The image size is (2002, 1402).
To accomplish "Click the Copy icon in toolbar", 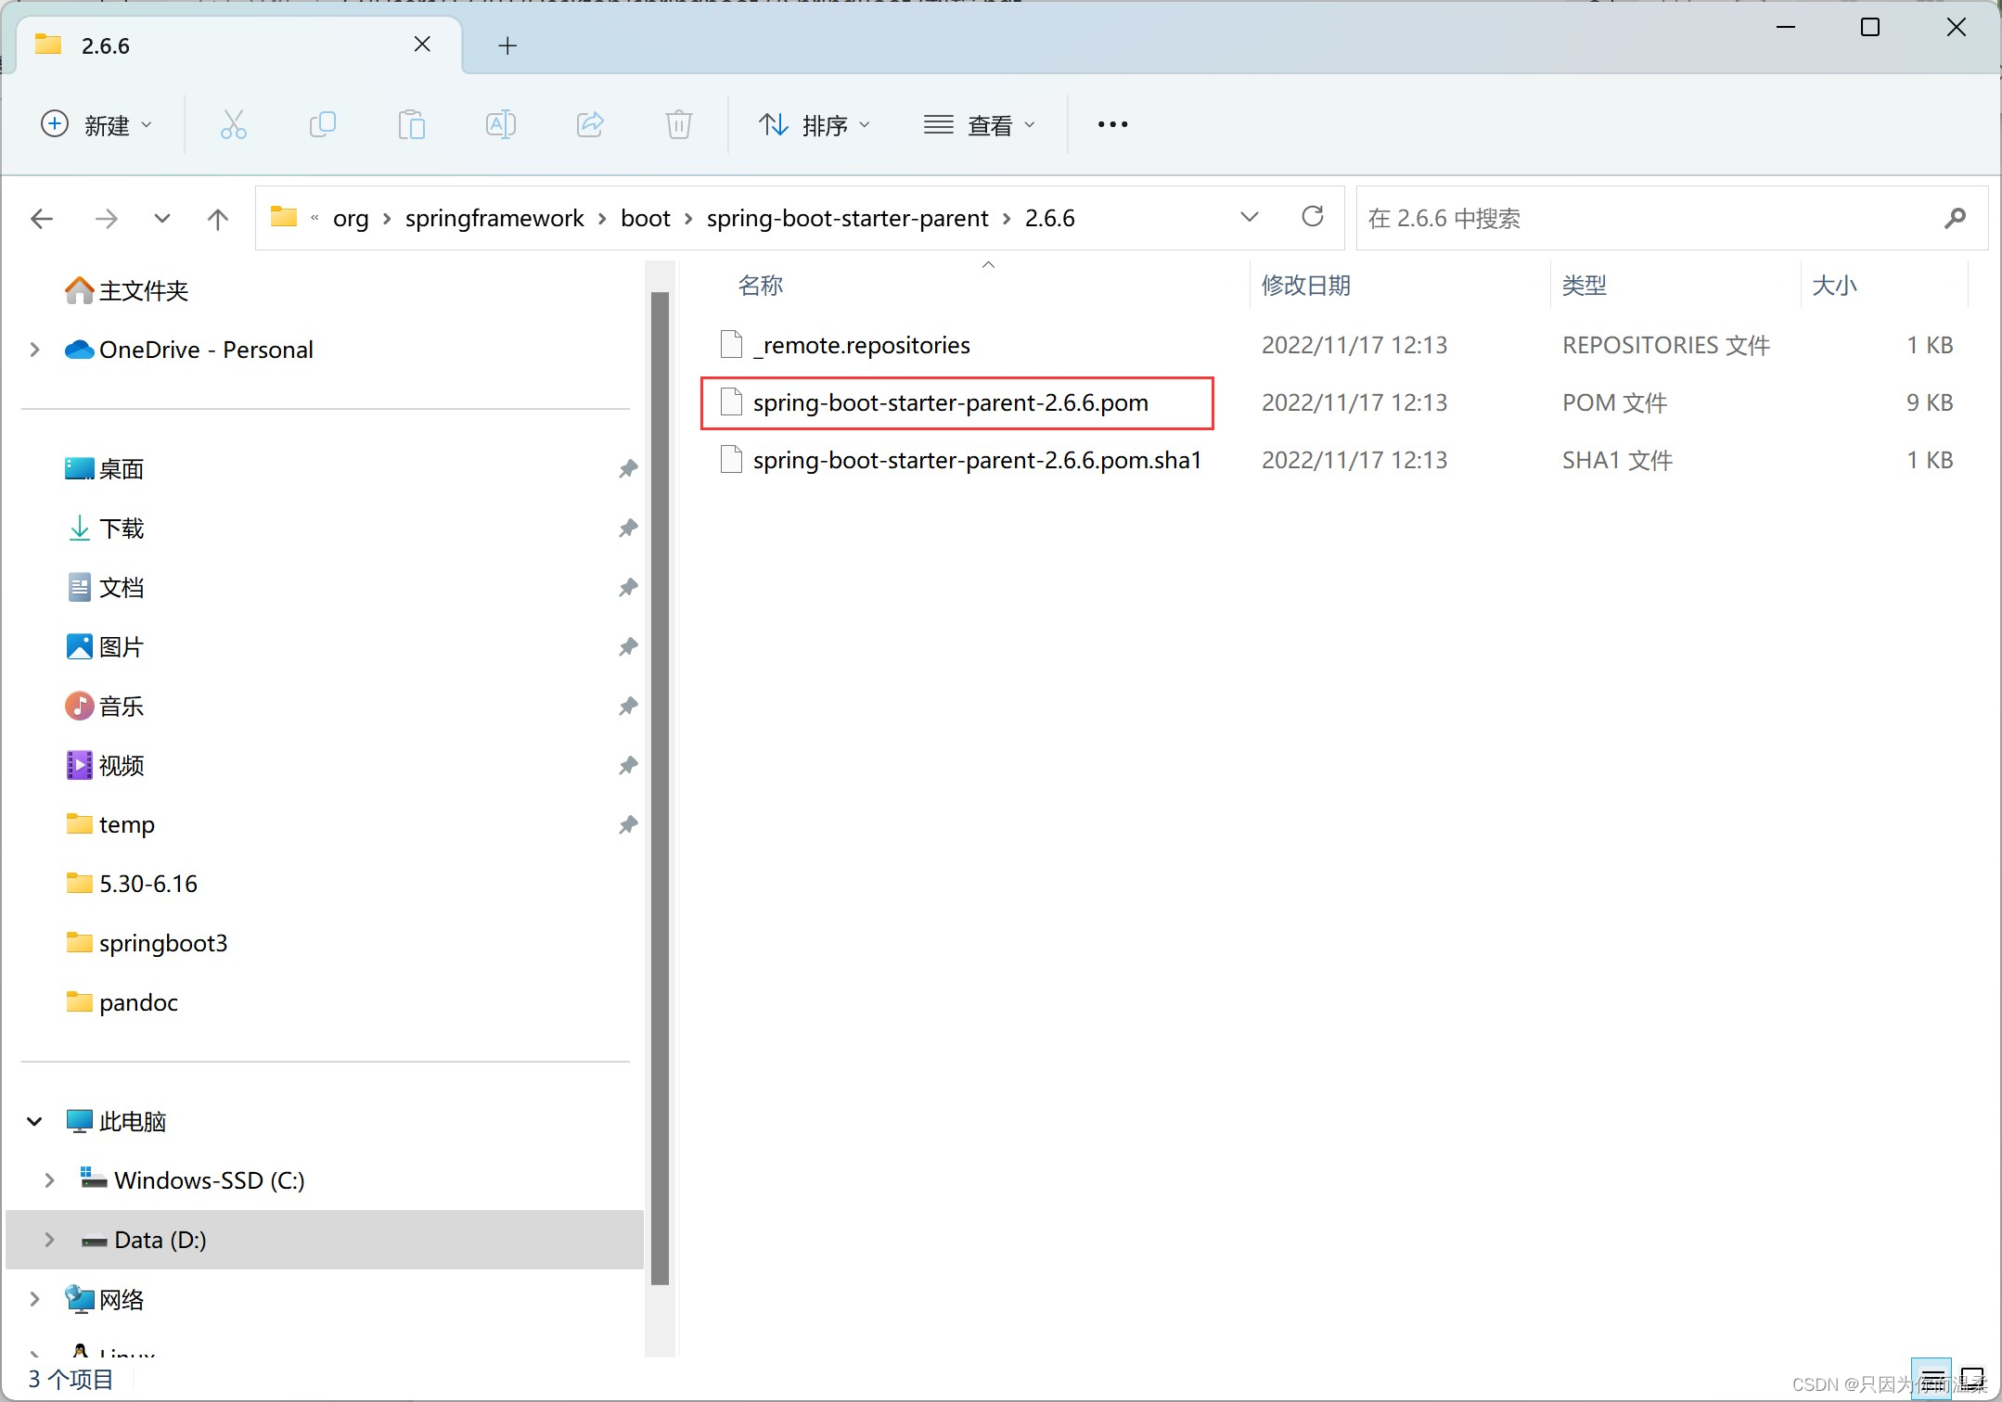I will click(x=322, y=124).
